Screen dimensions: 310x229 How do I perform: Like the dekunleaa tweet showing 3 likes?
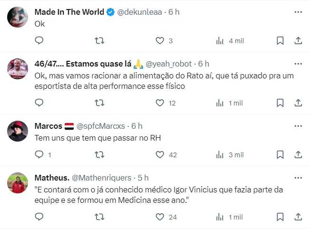coord(160,41)
